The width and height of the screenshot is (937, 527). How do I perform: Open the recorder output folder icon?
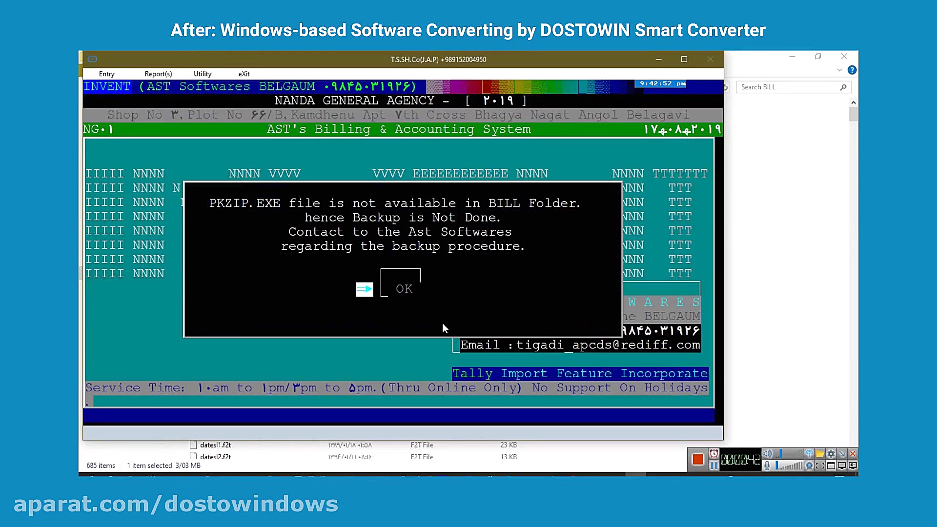[x=820, y=453]
